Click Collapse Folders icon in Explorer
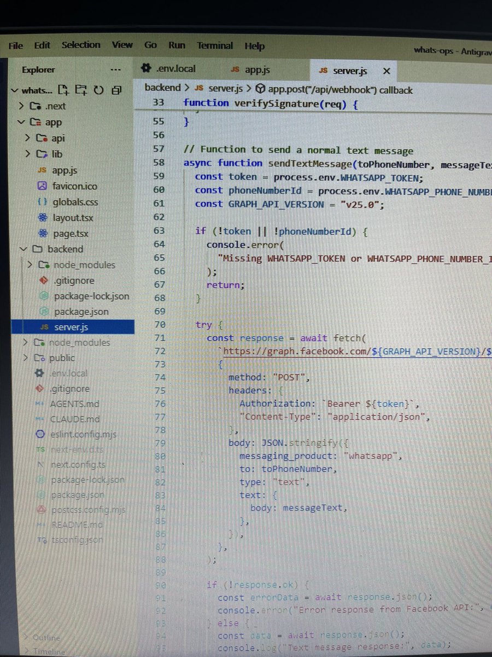The image size is (492, 657). pyautogui.click(x=116, y=90)
